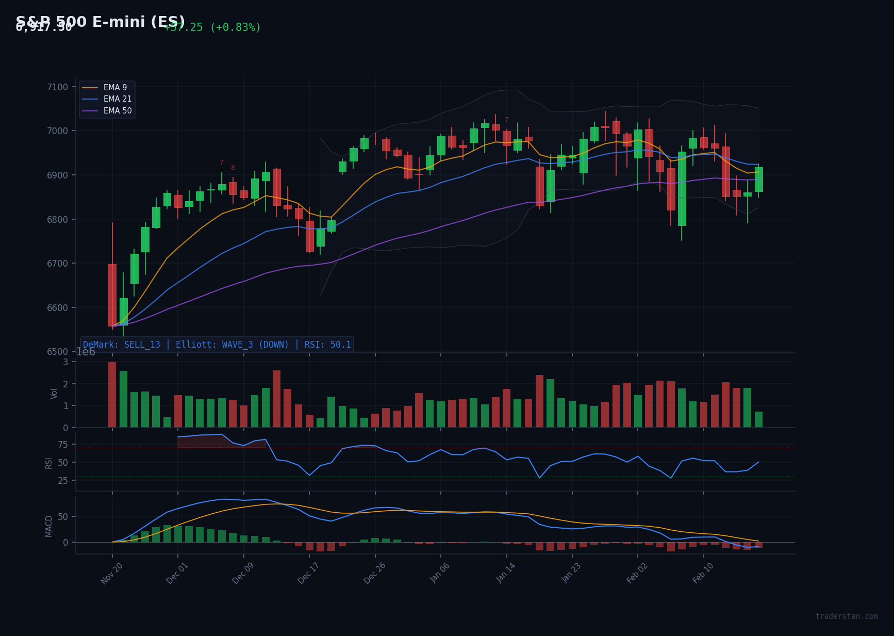Click the DeMark count marker 8 near Dec 09
894x636 pixels.
[233, 167]
